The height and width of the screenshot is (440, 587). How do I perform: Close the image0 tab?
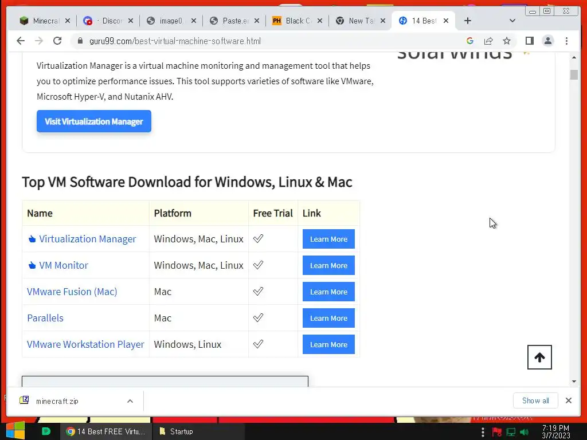point(194,21)
